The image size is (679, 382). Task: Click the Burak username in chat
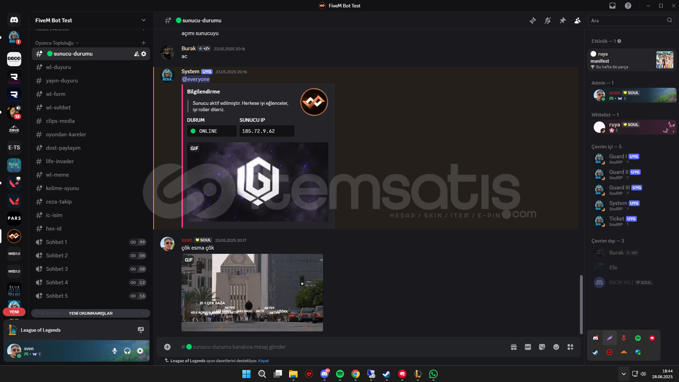pyautogui.click(x=189, y=49)
